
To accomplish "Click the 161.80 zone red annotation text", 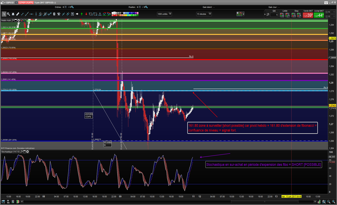I will pyautogui.click(x=253, y=128).
